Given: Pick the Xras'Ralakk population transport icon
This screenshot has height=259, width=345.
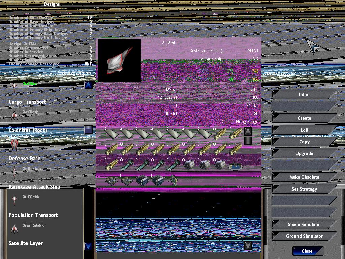Looking at the screenshot, I should click(x=14, y=229).
